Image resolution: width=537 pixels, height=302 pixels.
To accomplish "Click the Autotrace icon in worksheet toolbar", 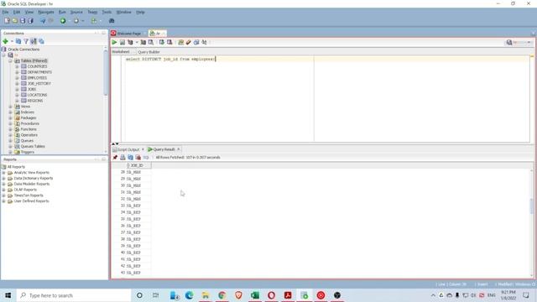I will pyautogui.click(x=143, y=42).
